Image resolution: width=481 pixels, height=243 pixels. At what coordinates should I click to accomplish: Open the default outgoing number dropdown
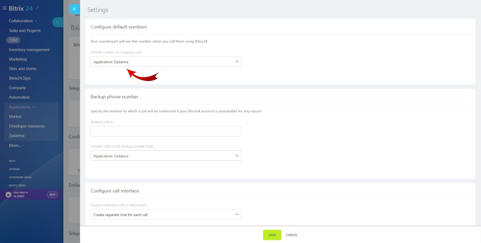[166, 62]
